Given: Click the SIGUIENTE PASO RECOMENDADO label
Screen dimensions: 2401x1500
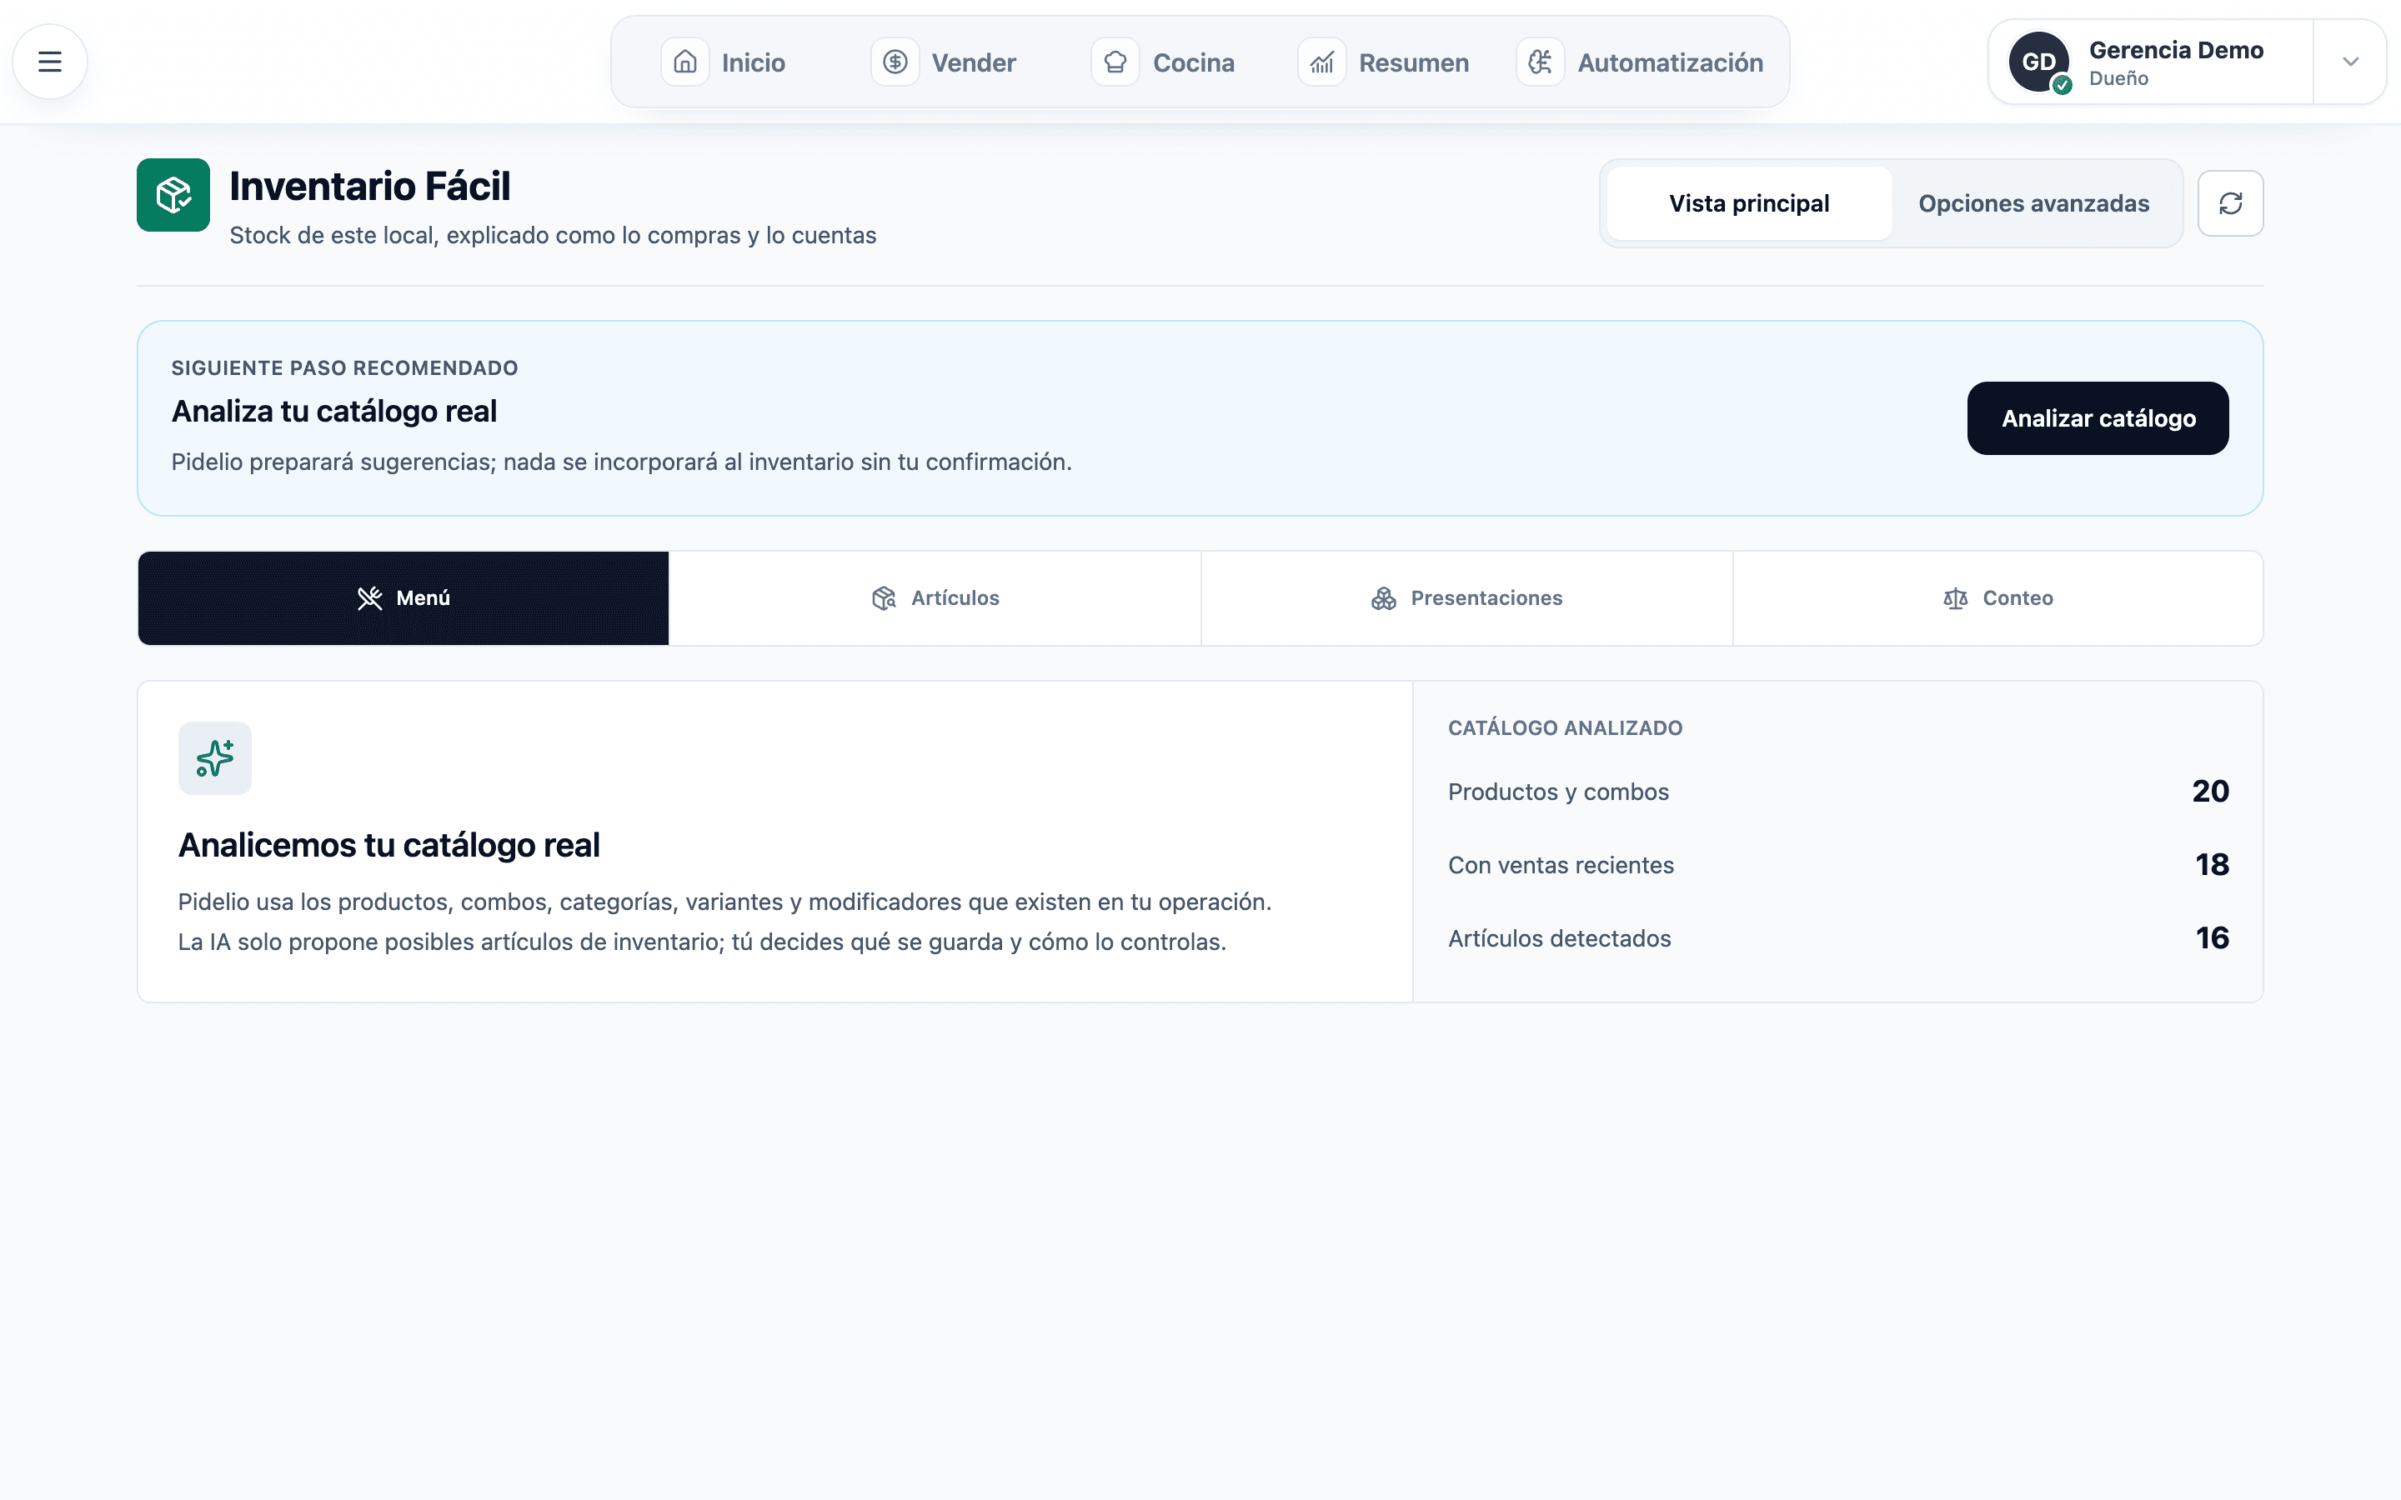Looking at the screenshot, I should (x=344, y=368).
